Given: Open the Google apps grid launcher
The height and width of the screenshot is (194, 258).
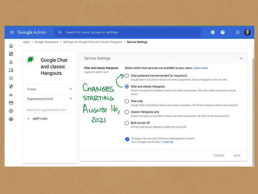Looking at the screenshot, I should pyautogui.click(x=238, y=32).
